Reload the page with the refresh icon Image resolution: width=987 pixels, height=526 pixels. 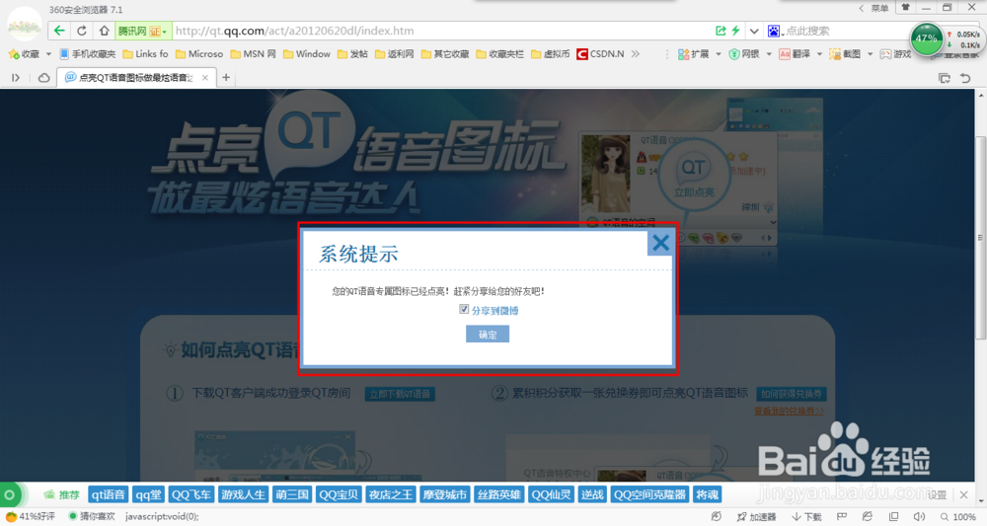pyautogui.click(x=82, y=31)
